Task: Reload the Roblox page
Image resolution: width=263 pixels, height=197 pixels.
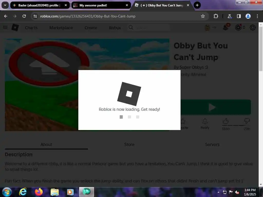Action: coord(24,16)
